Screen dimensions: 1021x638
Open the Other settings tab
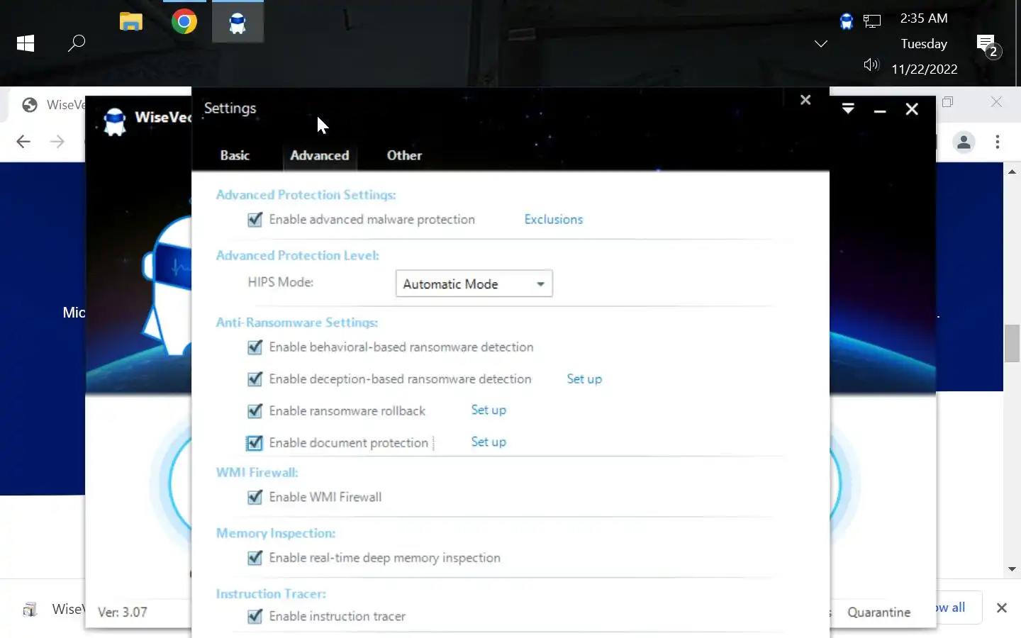pos(404,155)
